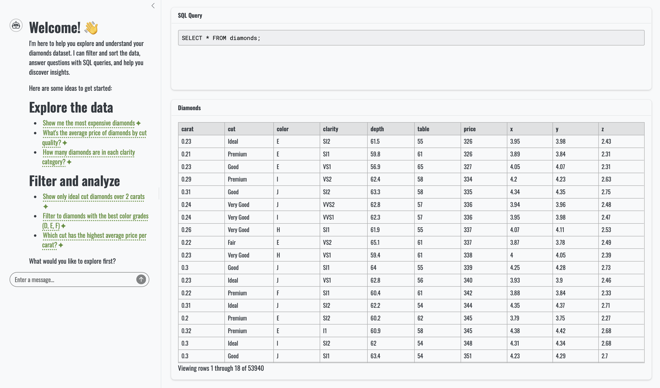Select 'Filter to diamonds with best color grades'
660x388 pixels.
click(x=95, y=216)
